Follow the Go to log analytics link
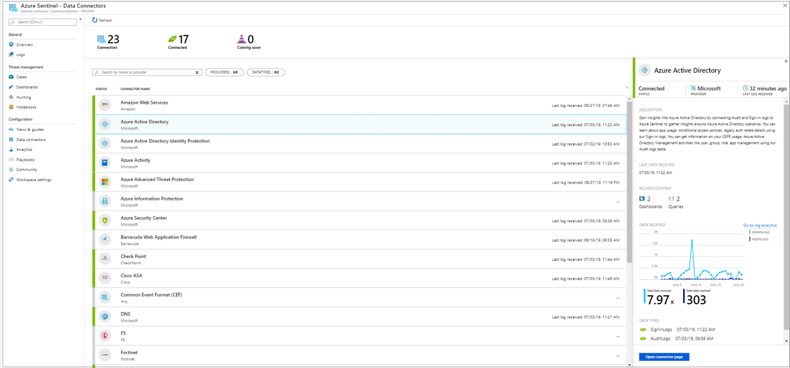 [x=760, y=226]
